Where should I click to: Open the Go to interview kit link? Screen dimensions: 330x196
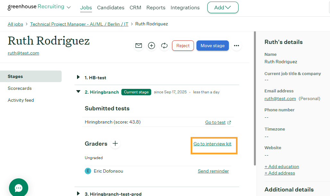tap(212, 144)
